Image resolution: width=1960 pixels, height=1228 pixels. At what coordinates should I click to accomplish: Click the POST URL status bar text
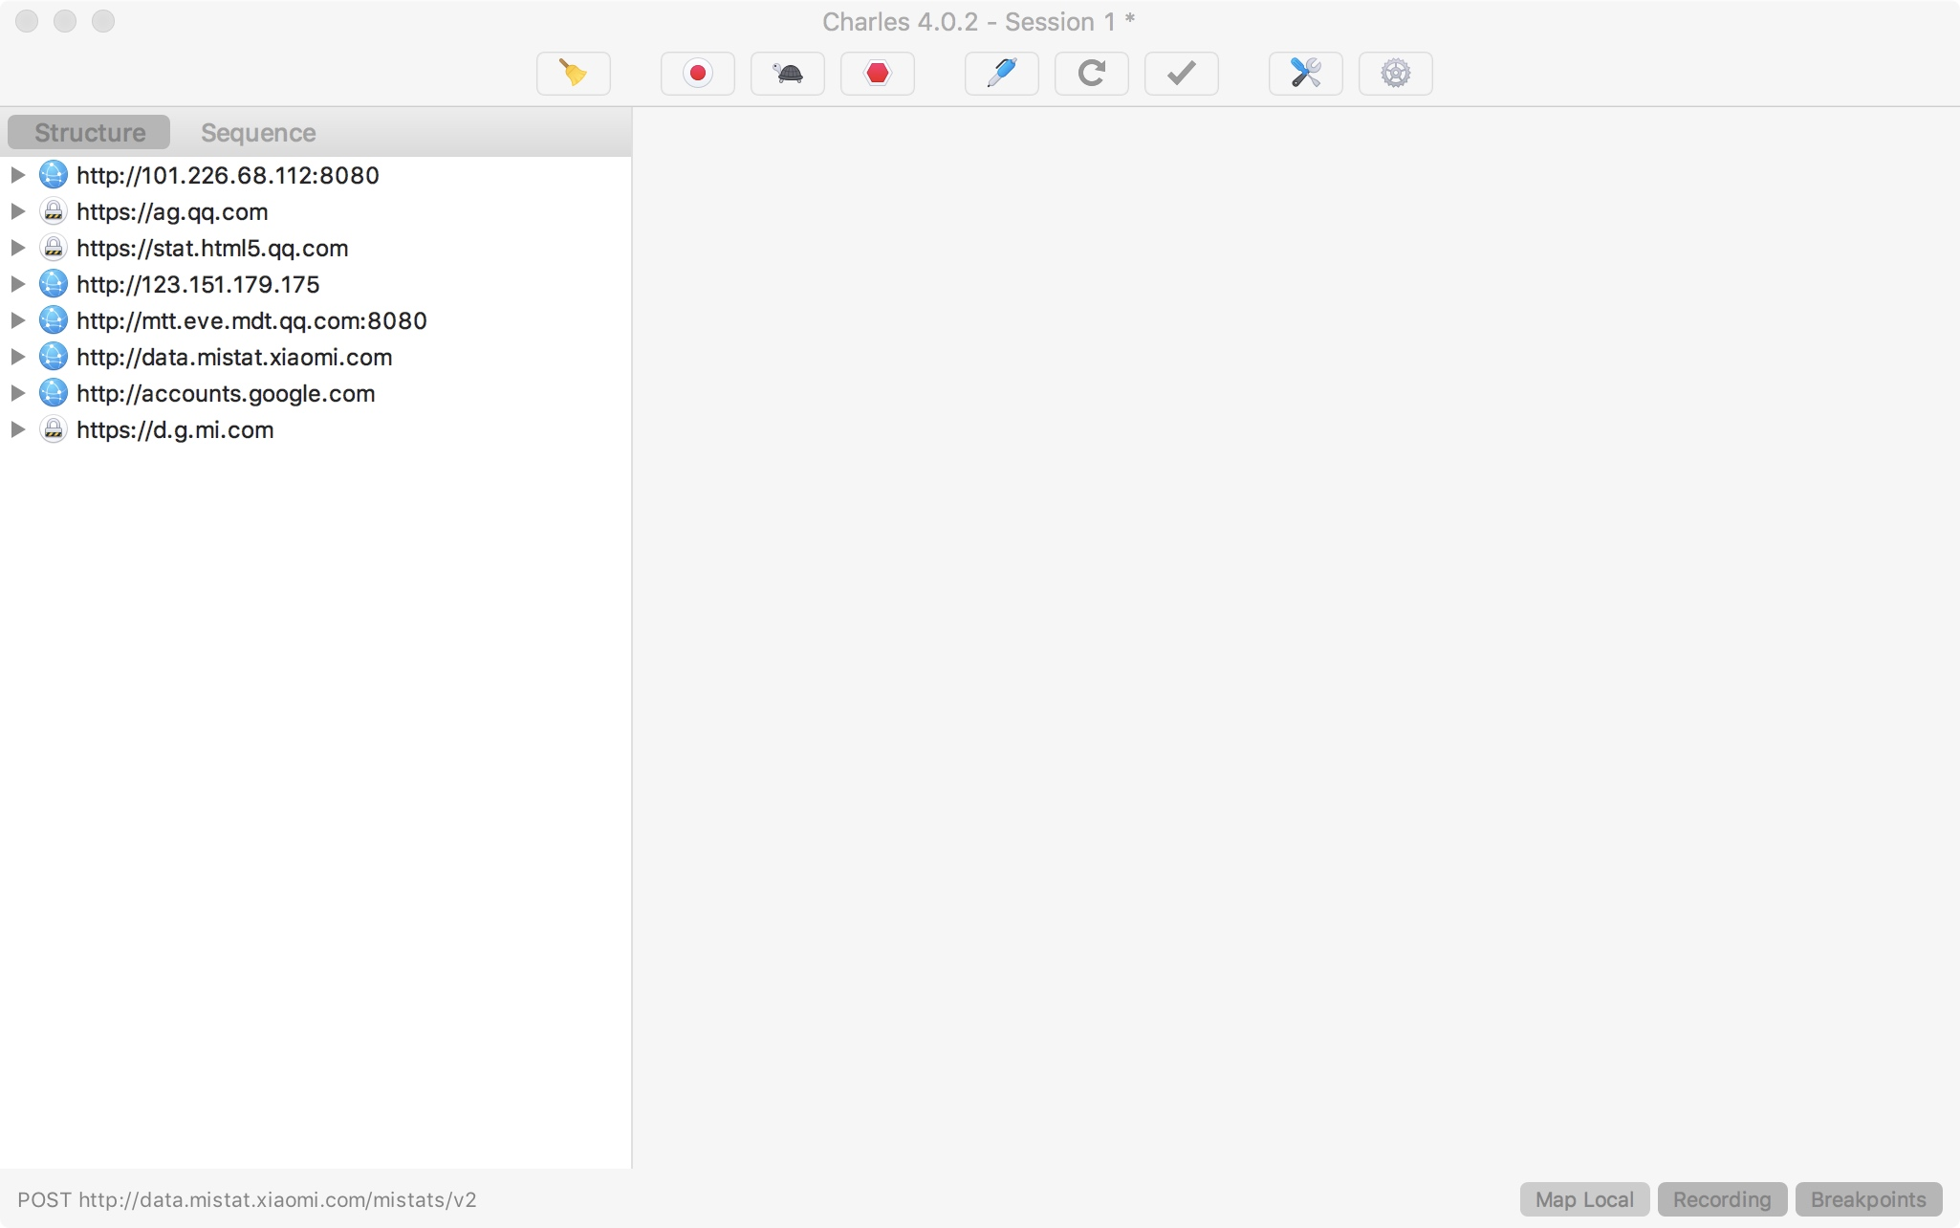pyautogui.click(x=247, y=1199)
